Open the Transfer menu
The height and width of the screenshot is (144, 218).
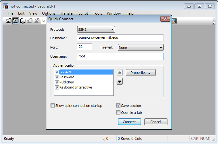coord(67,13)
